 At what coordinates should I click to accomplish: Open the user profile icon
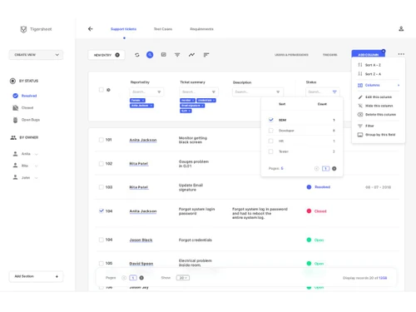coord(401,28)
